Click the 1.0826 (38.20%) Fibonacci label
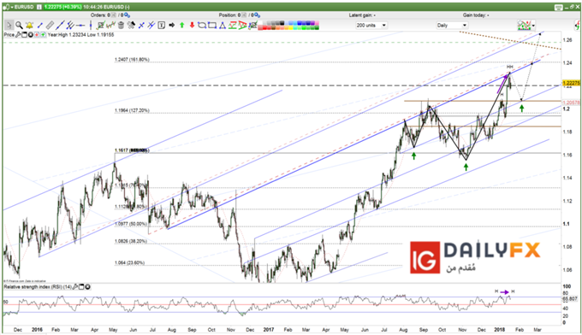Viewport: 582px width, 335px height. pyautogui.click(x=130, y=241)
